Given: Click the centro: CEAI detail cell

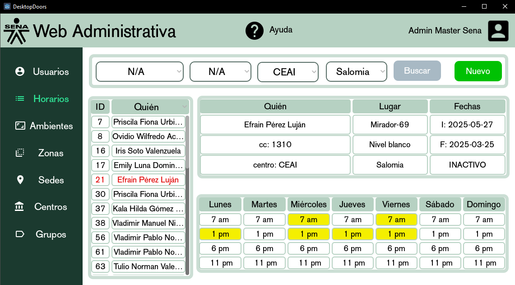Looking at the screenshot, I should click(275, 165).
